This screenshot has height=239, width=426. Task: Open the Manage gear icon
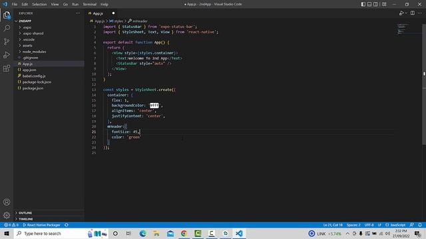tap(7, 215)
